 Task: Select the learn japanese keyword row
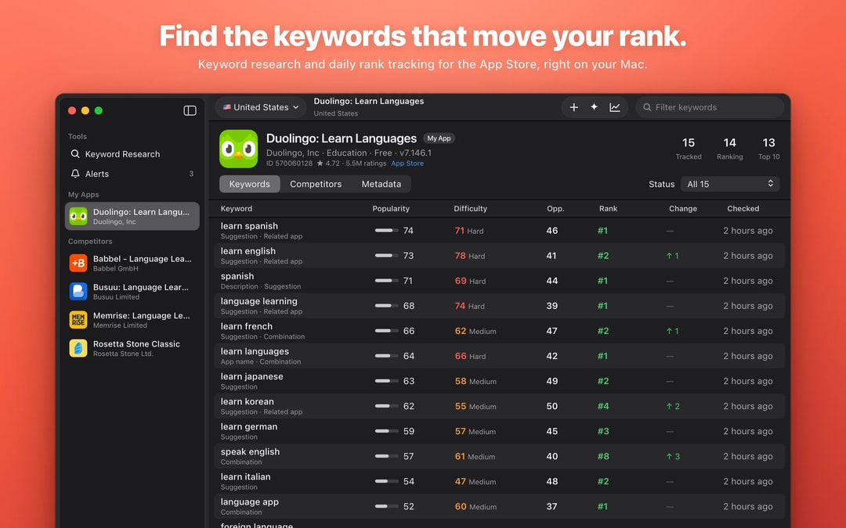[x=499, y=381]
